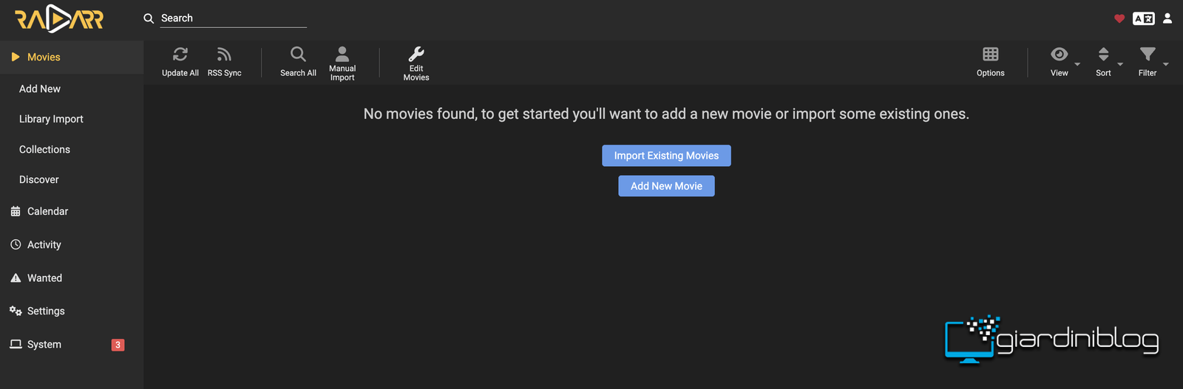Open the Options grid icon
The height and width of the screenshot is (389, 1183).
(x=991, y=54)
